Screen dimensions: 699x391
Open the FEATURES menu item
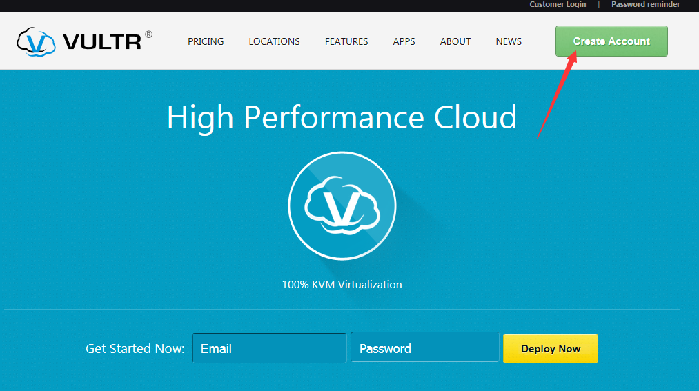coord(346,41)
